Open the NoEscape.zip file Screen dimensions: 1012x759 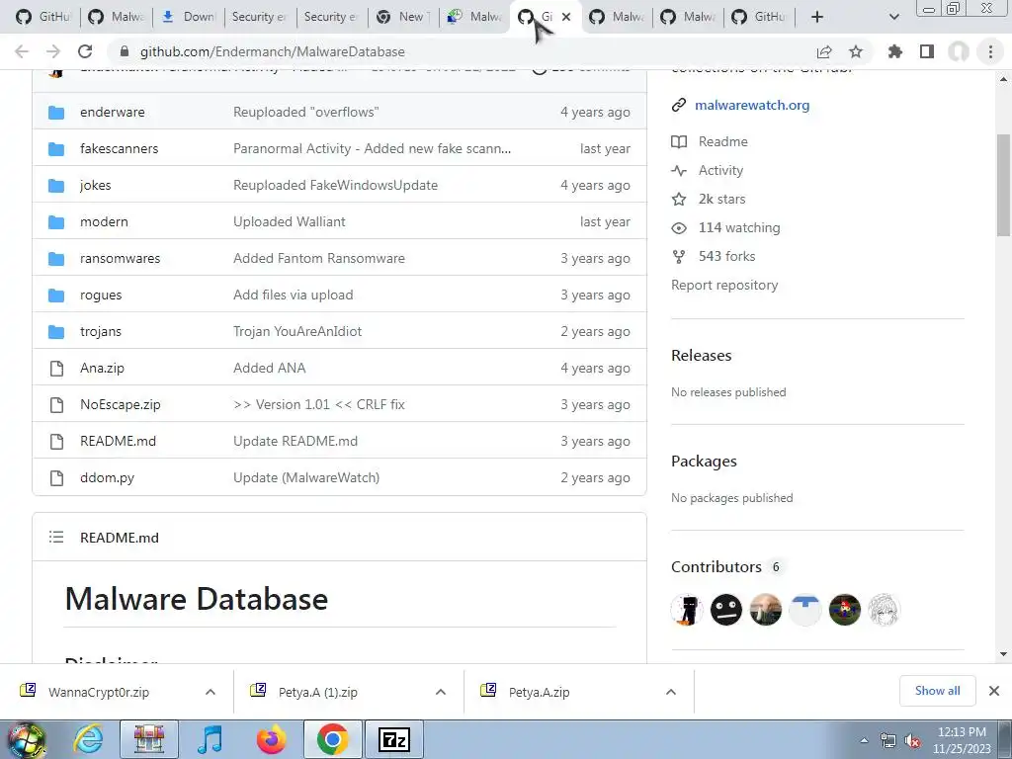(x=120, y=404)
